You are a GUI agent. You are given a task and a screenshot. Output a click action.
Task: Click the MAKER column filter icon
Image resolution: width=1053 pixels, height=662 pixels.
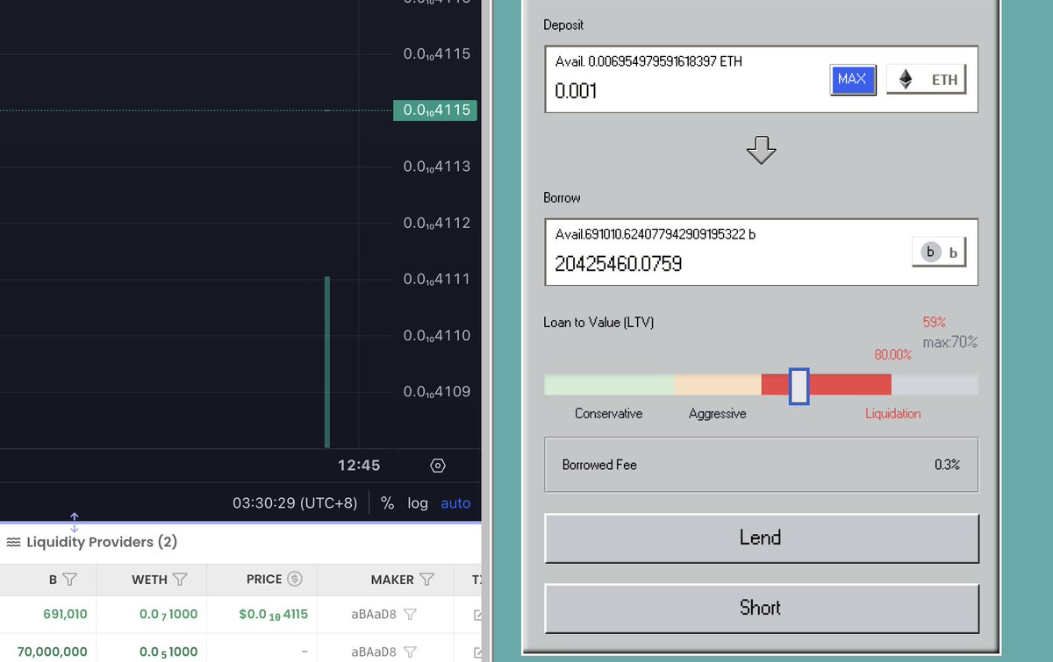(426, 580)
